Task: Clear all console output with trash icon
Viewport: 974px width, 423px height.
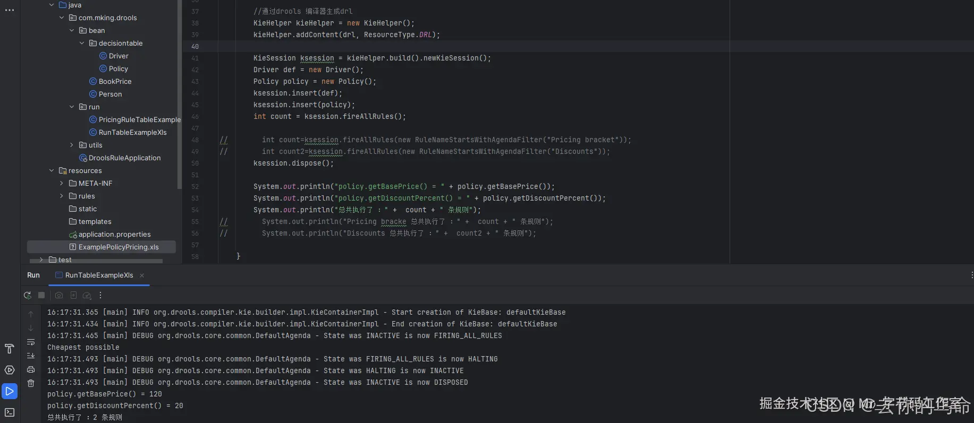Action: click(x=31, y=383)
